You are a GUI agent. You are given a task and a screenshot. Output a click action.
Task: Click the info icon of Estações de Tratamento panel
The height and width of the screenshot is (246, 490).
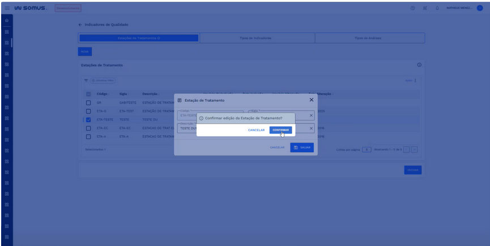tap(419, 65)
